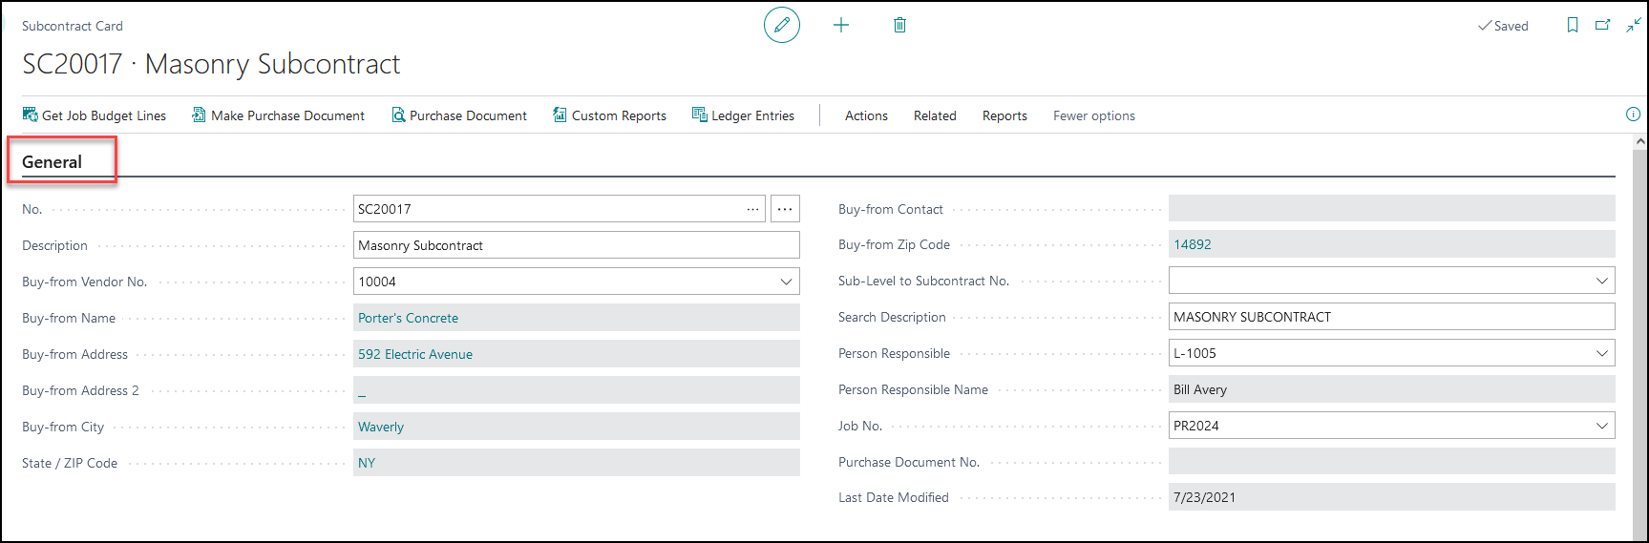The width and height of the screenshot is (1649, 543).
Task: Click the pencil edit icon
Action: 781,25
